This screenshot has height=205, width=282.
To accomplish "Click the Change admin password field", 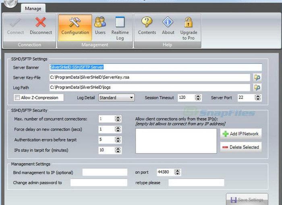I will 99,183.
